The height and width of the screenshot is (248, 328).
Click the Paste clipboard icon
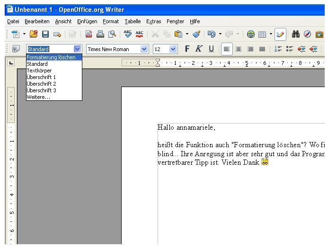[x=178, y=34]
